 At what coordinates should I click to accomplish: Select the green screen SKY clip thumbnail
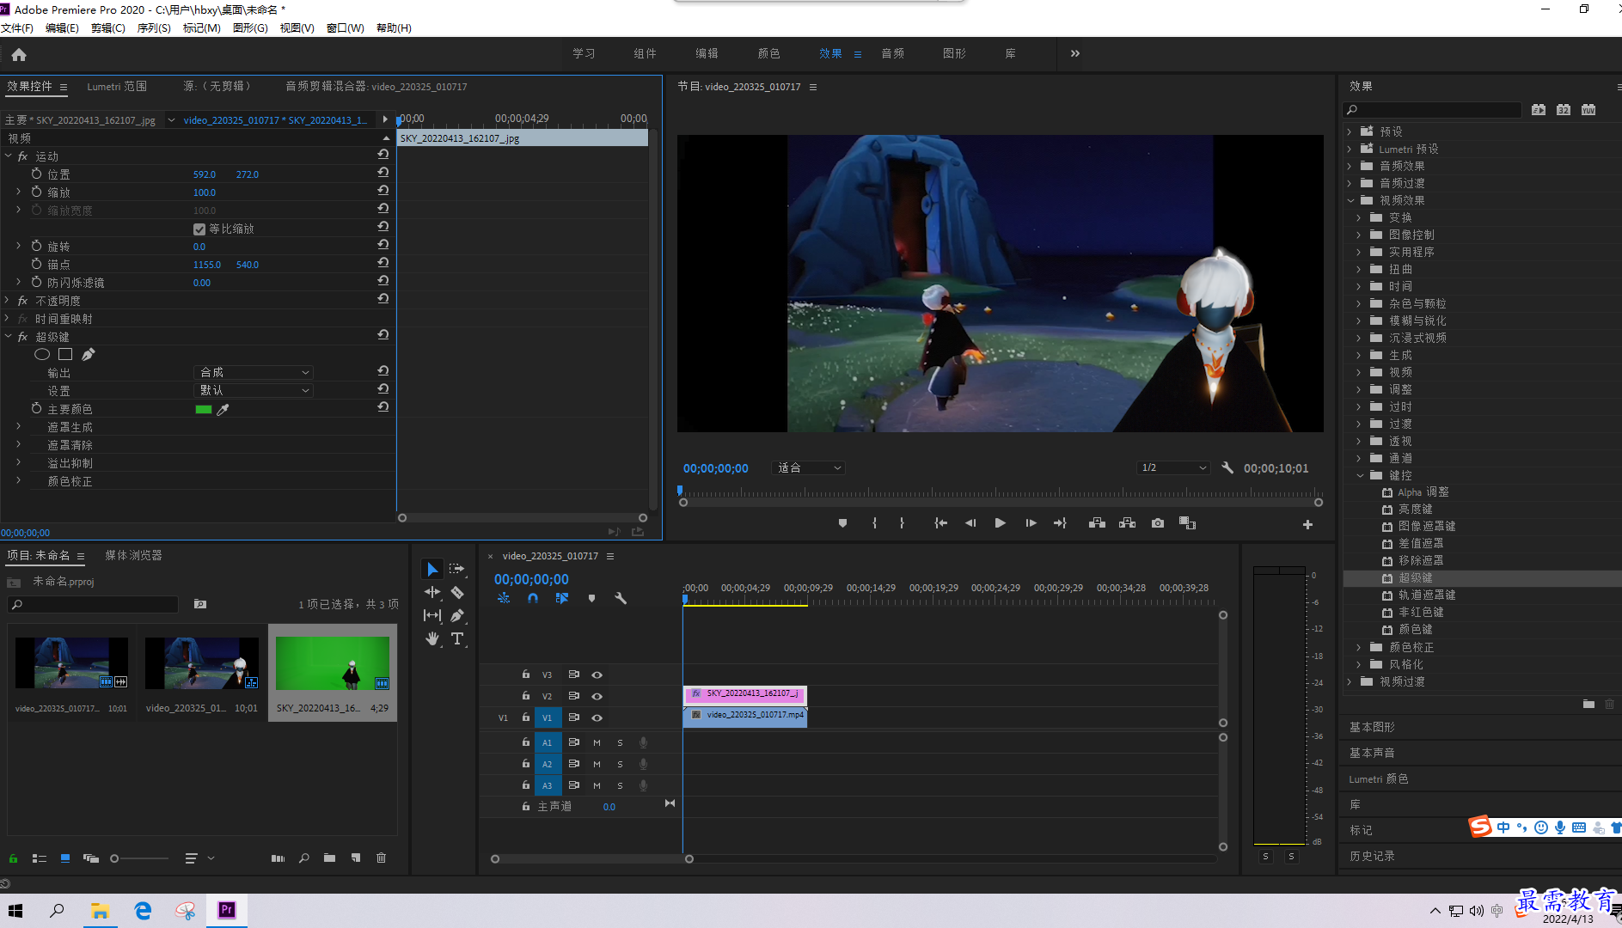click(x=332, y=663)
